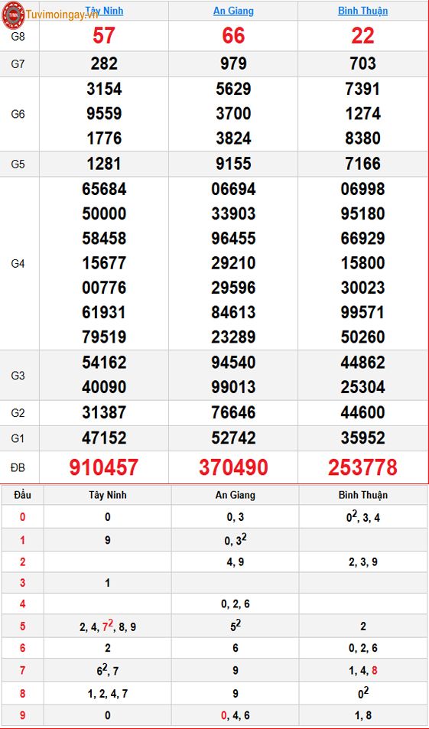Pick the G6 number 8380
This screenshot has width=429, height=729.
363,138
